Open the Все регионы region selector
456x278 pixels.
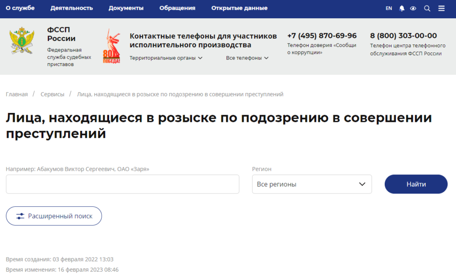pyautogui.click(x=312, y=184)
